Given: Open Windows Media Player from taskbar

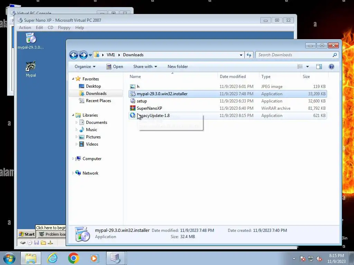Looking at the screenshot, I should 94,258.
